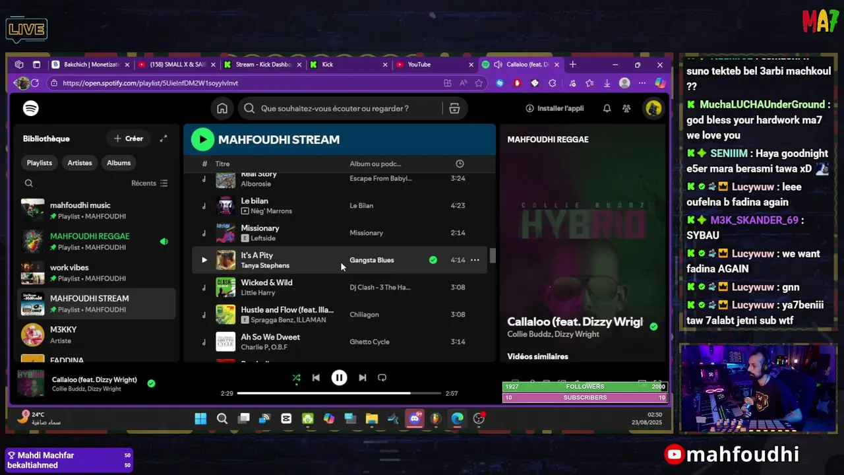Select the Le bilan track
Screen dimensions: 844x475
340,205
